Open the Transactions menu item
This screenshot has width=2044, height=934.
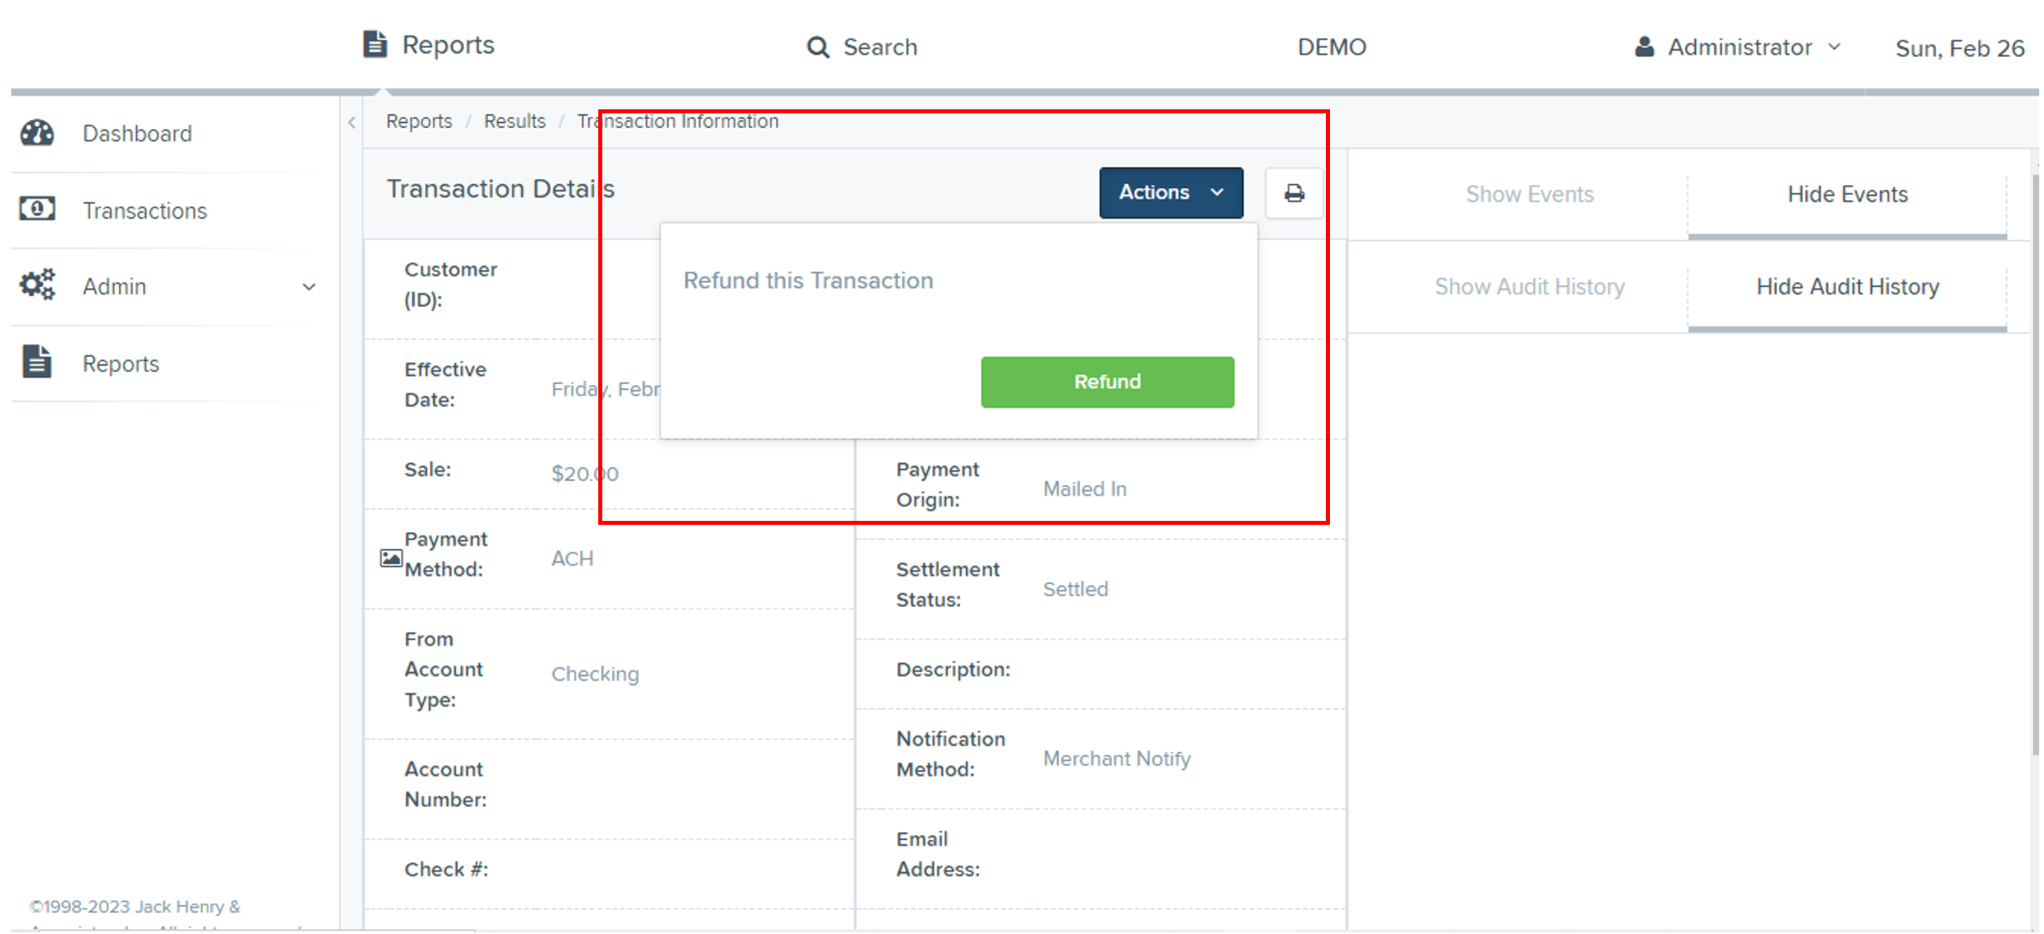pyautogui.click(x=145, y=211)
